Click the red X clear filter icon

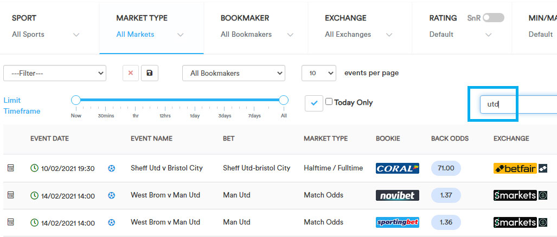pos(130,73)
